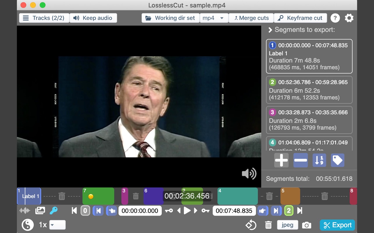Click the rotation preview icon
Screen dimensions: 374x233
(251, 225)
